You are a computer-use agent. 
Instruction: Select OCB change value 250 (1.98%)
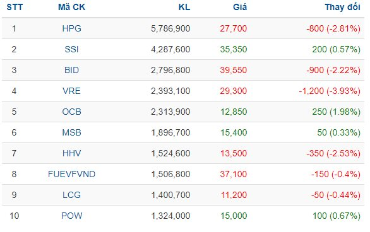tap(337, 112)
